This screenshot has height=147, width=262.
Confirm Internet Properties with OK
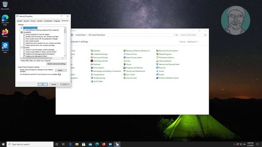(x=43, y=85)
